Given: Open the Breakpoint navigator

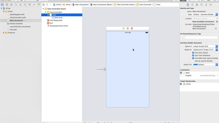Looking at the screenshot, I should pyautogui.click(x=34, y=4).
